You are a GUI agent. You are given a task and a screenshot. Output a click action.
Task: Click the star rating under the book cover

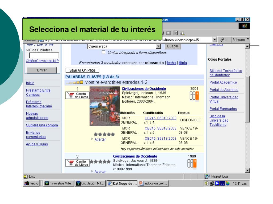click(x=104, y=134)
